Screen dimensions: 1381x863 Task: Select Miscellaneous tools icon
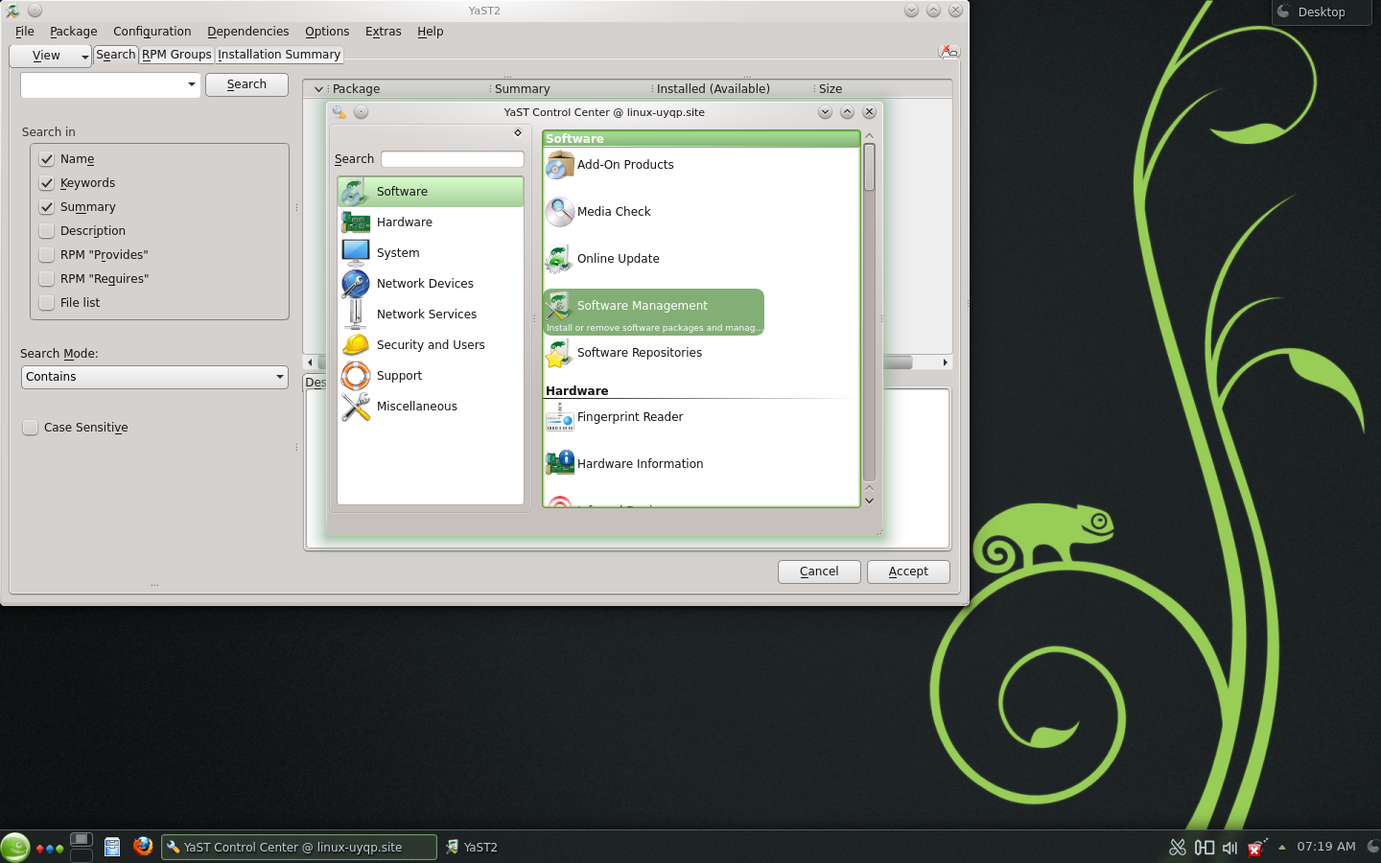(356, 407)
